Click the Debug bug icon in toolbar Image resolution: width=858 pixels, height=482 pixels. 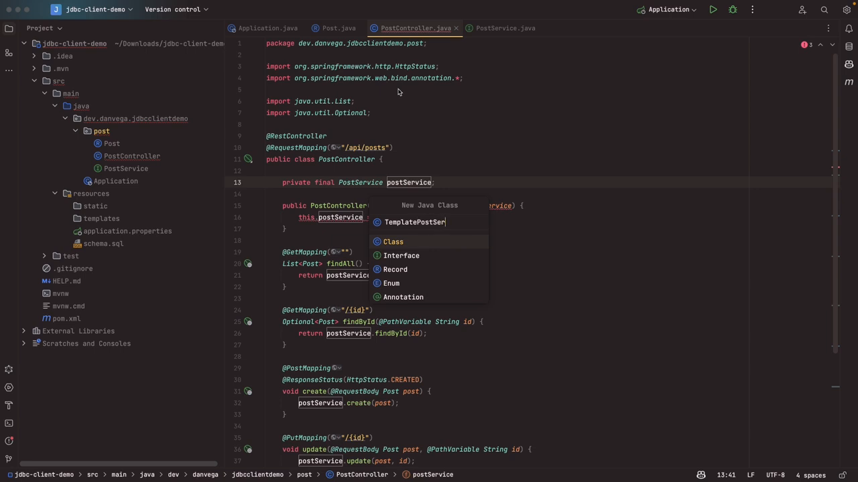click(x=733, y=9)
